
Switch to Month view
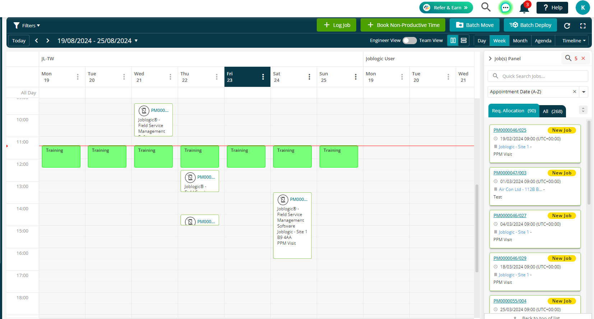click(520, 41)
